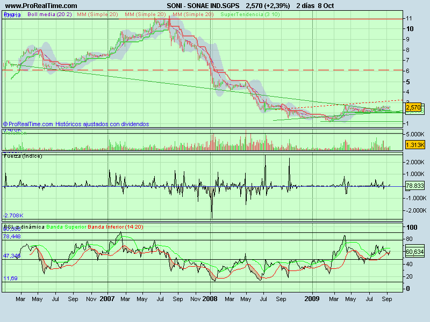Click the 2008 year label on the time axis
This screenshot has height=322, width=430.
tap(210, 299)
